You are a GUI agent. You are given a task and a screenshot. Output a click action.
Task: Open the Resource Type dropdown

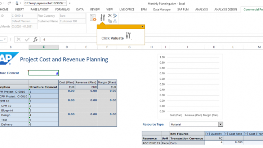point(220,124)
